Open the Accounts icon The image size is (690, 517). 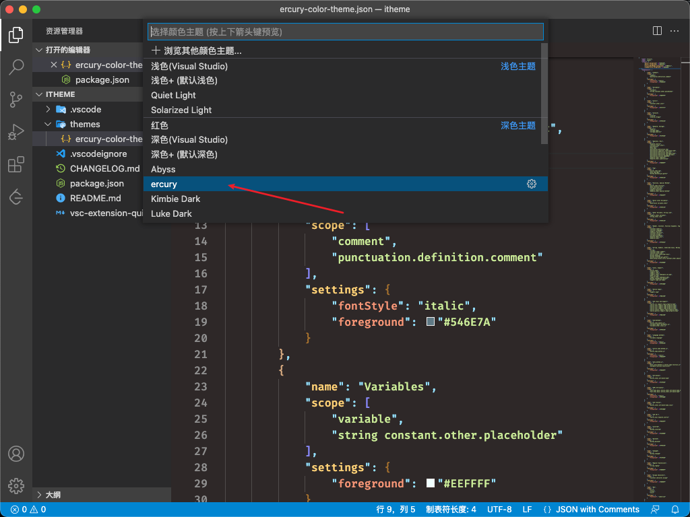tap(16, 453)
